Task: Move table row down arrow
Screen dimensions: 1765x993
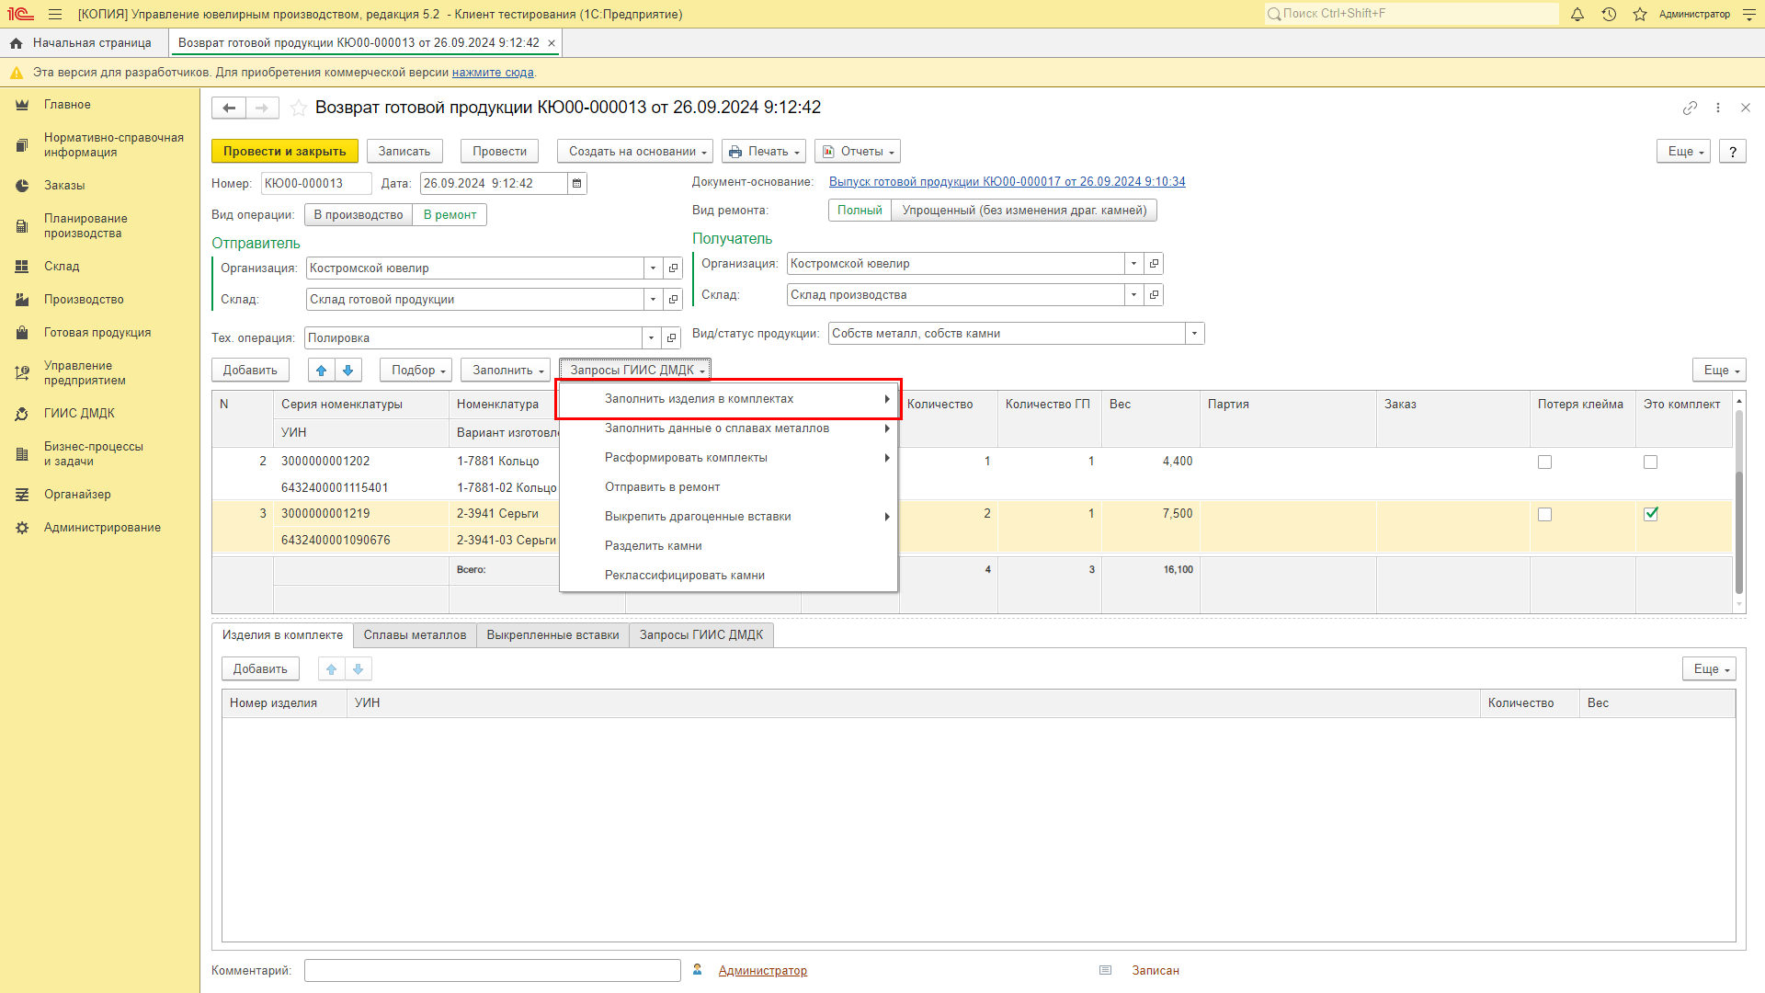Action: coord(347,371)
